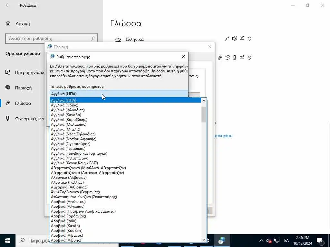This screenshot has height=247, width=330.
Task: Click Ελληνικά handwriting icon
Action: tap(242, 38)
